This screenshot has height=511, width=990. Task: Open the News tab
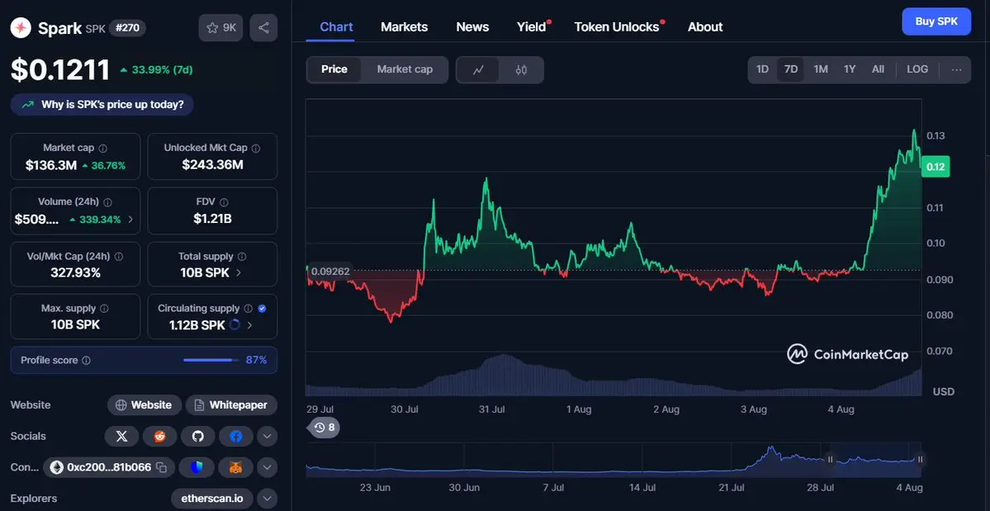click(472, 27)
